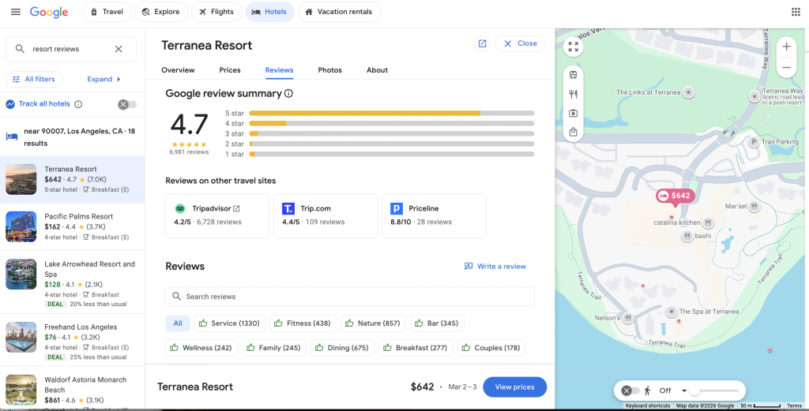
Task: Show restaurants on the map
Action: 573,94
